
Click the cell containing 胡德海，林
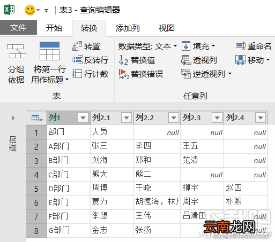[157, 202]
